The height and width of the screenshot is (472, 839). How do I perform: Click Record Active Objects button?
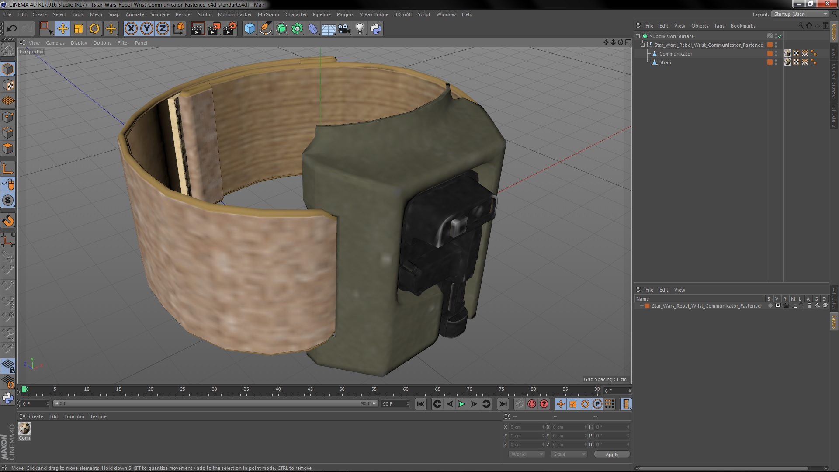click(519, 404)
